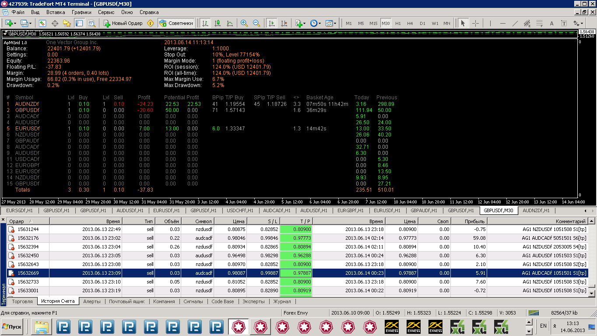This screenshot has height=336, width=597.
Task: Show the Market Watch window
Action: (x=42, y=23)
